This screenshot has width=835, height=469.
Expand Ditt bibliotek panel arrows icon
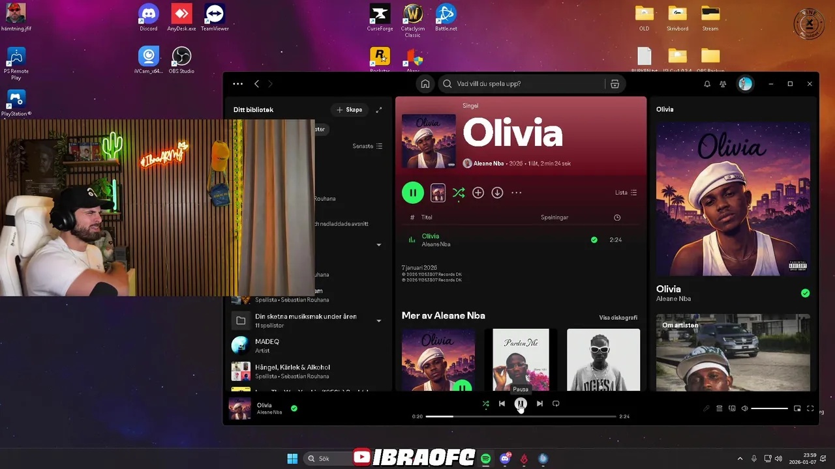click(379, 109)
